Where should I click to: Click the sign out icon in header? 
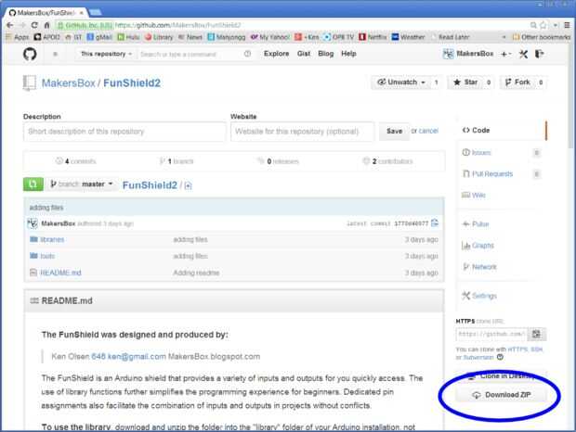(539, 54)
